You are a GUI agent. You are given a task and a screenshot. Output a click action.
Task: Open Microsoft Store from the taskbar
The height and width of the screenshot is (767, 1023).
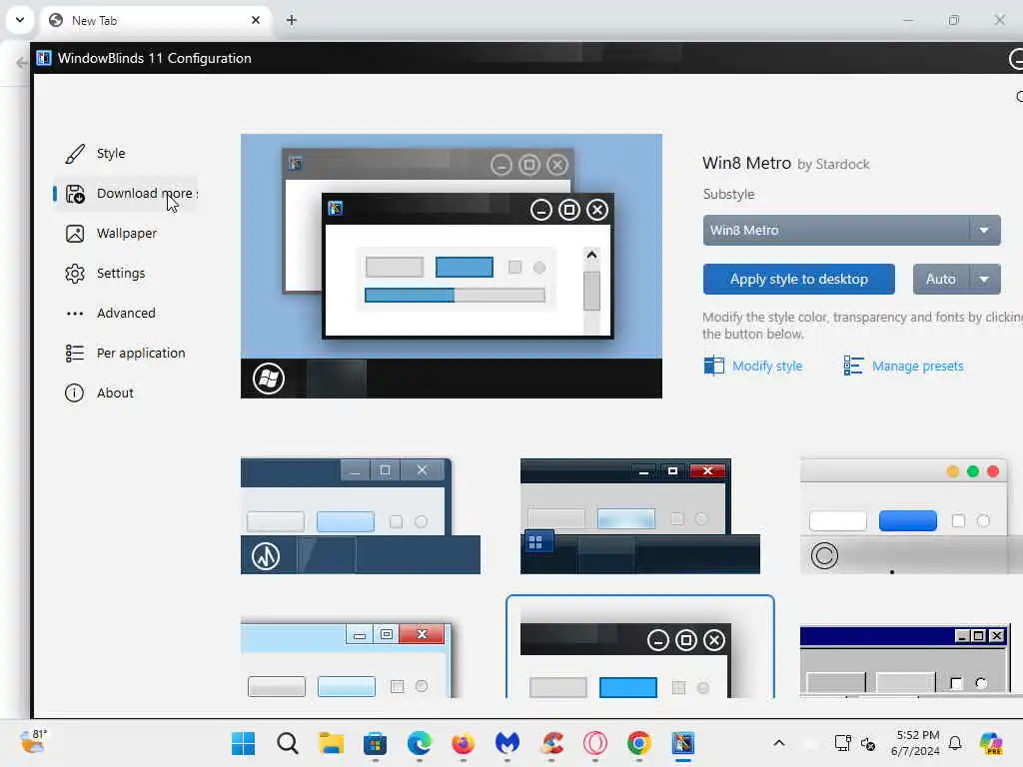click(x=376, y=743)
